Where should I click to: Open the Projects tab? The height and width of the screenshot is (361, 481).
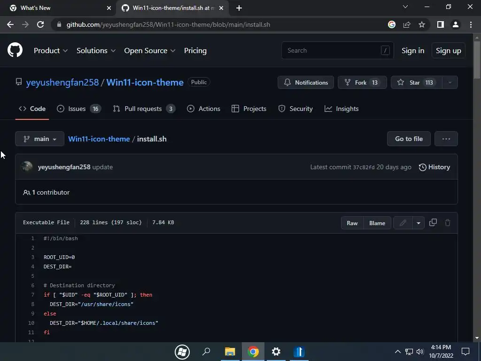coord(249,109)
